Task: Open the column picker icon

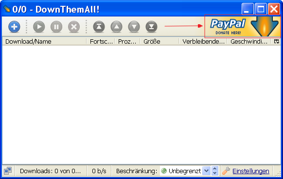Action: [x=276, y=41]
